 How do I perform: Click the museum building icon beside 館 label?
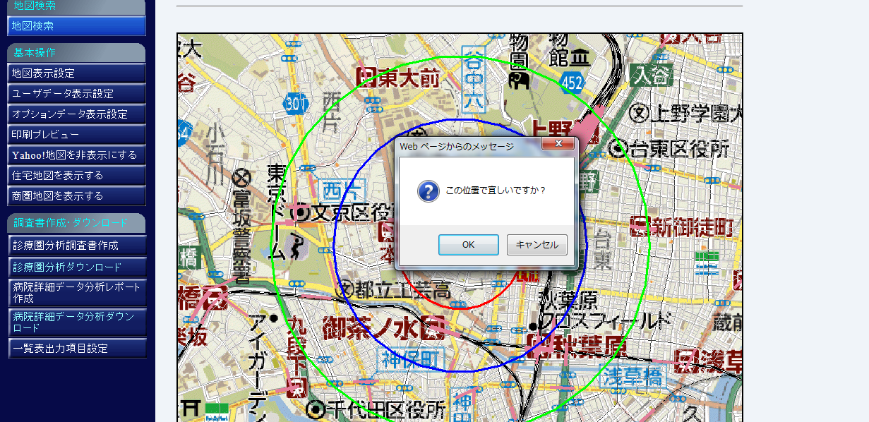(581, 56)
